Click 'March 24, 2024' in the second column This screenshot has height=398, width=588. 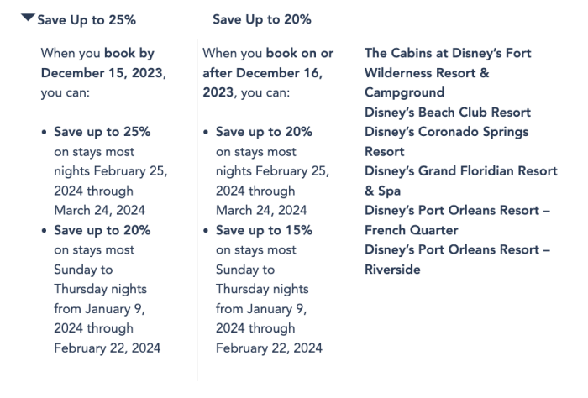(261, 211)
